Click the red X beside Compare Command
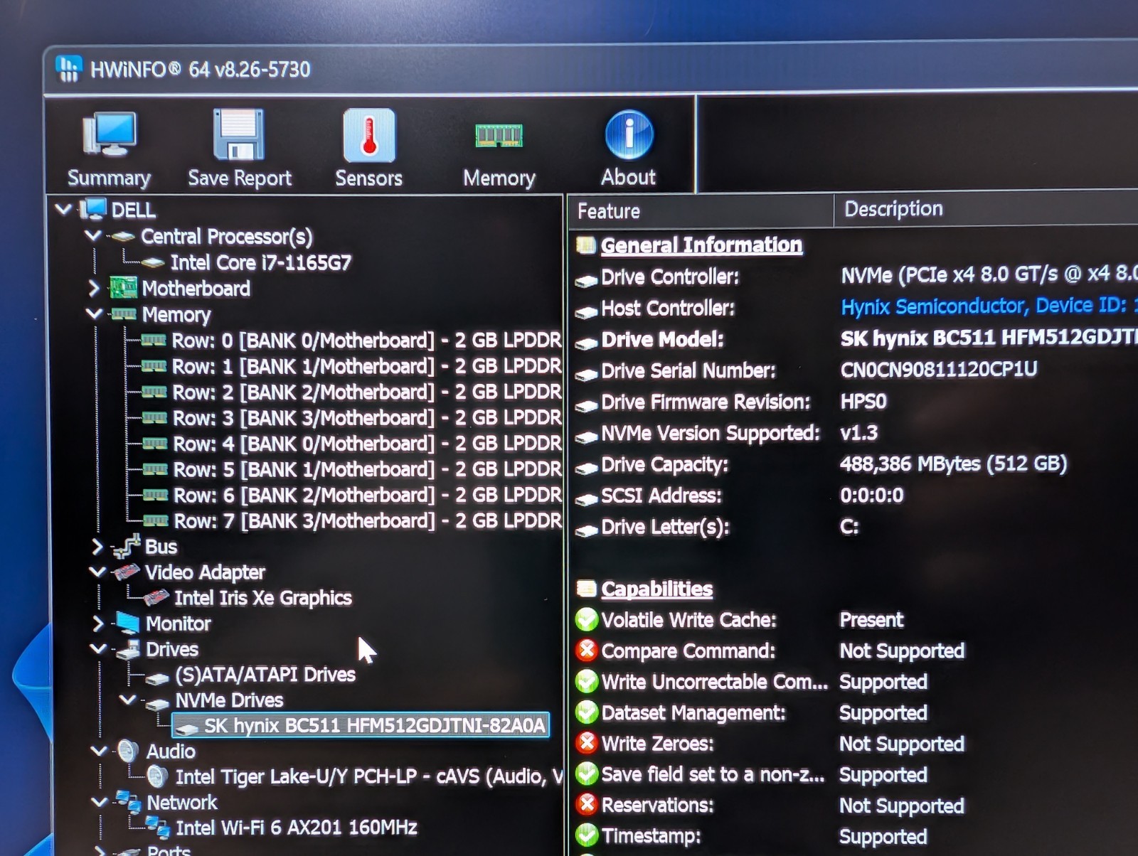The height and width of the screenshot is (856, 1138). (x=586, y=650)
